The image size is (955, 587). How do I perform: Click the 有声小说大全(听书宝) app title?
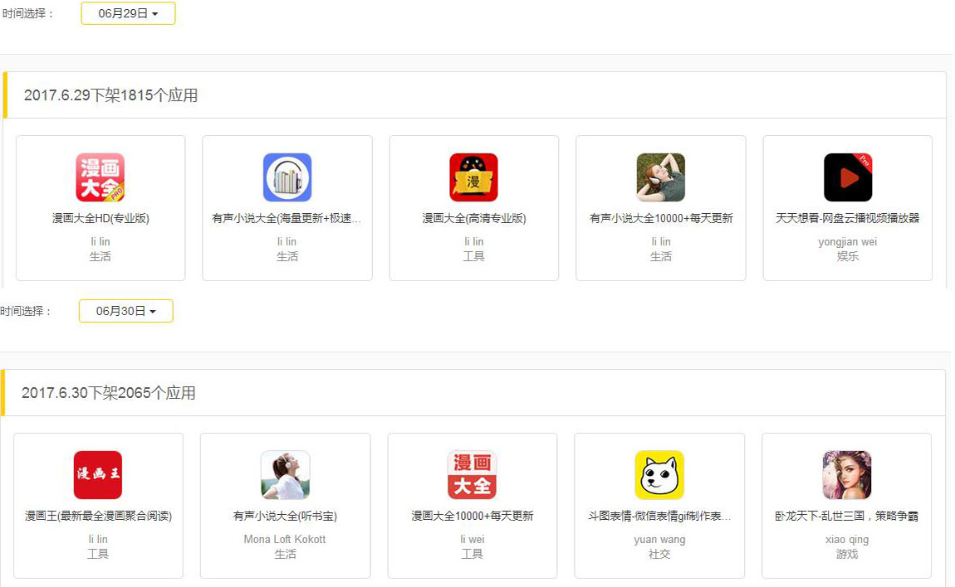tap(285, 516)
